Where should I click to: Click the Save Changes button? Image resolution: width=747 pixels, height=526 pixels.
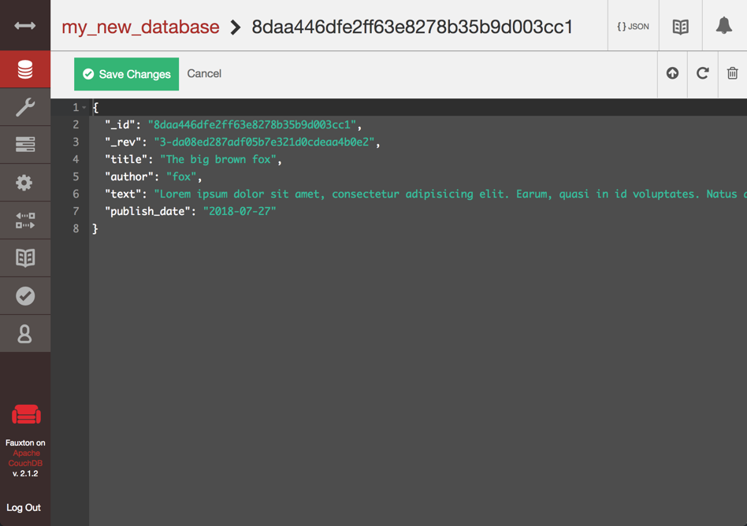[126, 74]
